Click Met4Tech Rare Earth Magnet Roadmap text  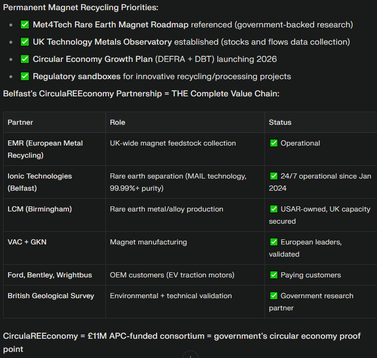point(110,24)
